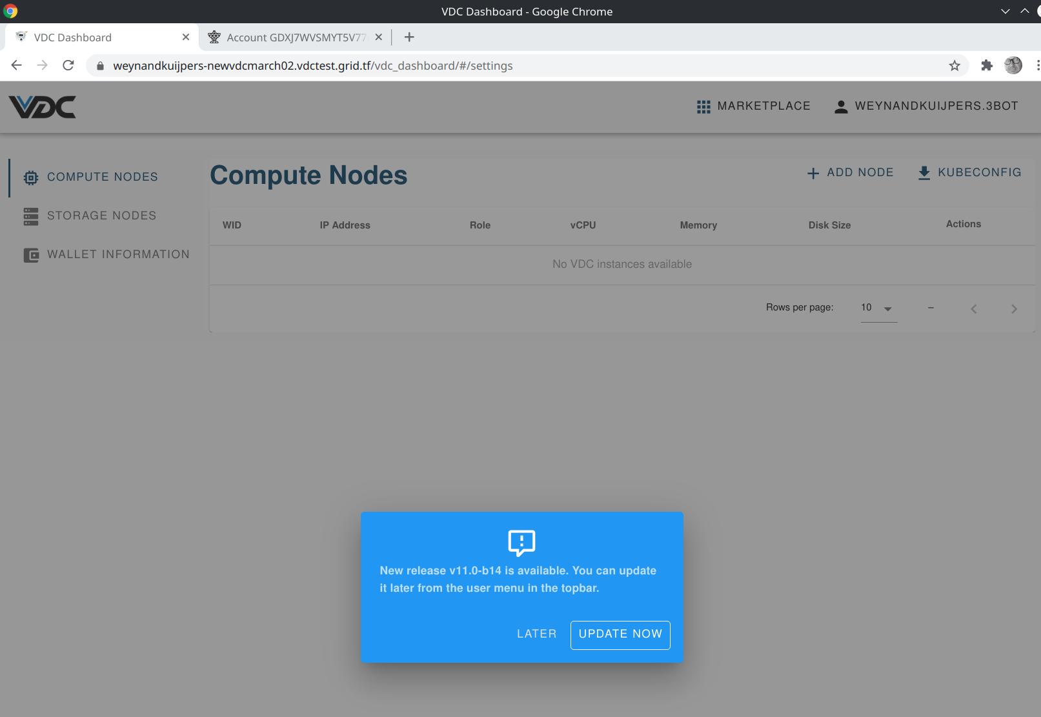Click the Marketplace grid icon
1041x717 pixels.
click(703, 106)
